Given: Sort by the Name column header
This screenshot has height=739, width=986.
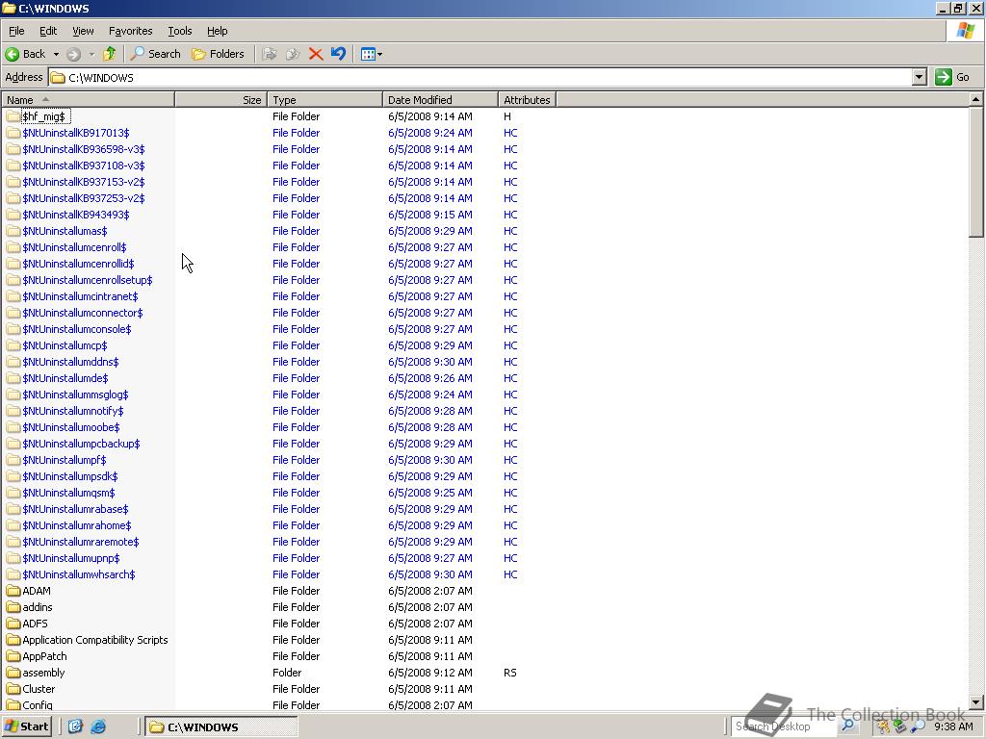Looking at the screenshot, I should click(x=88, y=100).
